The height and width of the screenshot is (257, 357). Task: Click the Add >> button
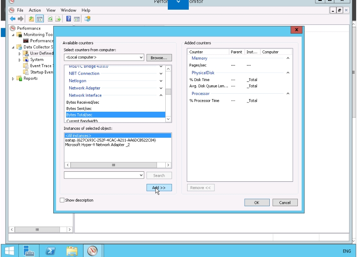point(159,188)
